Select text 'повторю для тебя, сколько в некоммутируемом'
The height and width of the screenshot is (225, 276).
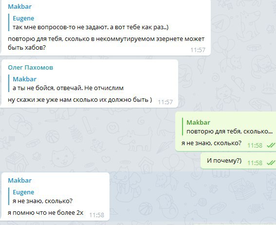pyautogui.click(x=81, y=39)
